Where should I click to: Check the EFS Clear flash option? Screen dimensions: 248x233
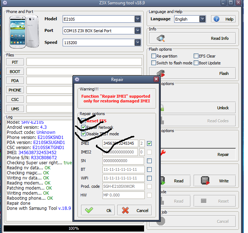click(x=196, y=56)
